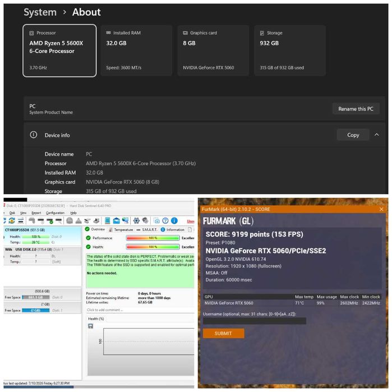
Task: Click the FurMark SUBMIT button
Action: [x=223, y=333]
